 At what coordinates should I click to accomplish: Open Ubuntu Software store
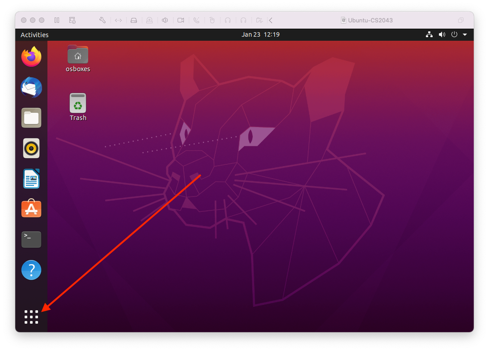pos(31,209)
